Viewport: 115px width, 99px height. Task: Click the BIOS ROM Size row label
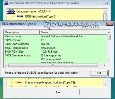coord(14,52)
